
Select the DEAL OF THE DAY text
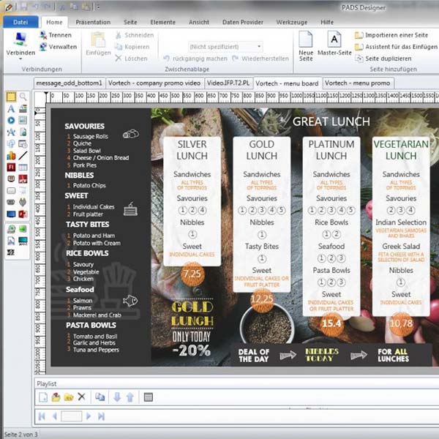click(254, 356)
